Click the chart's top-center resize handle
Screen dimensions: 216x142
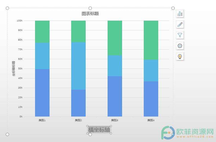click(x=90, y=8)
